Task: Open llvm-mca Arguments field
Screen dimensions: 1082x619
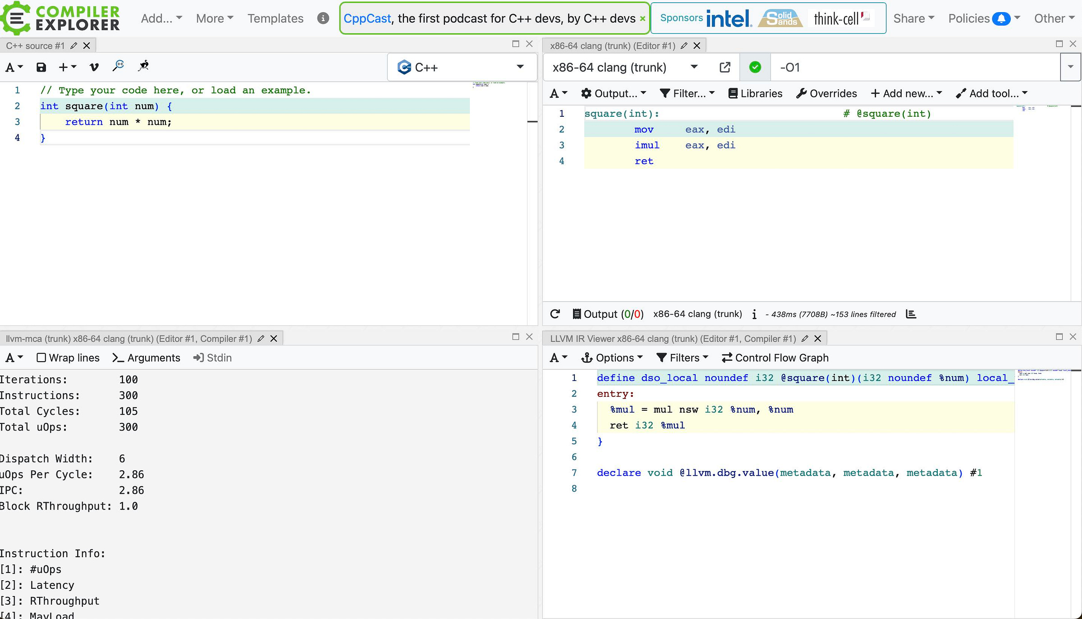Action: 146,358
